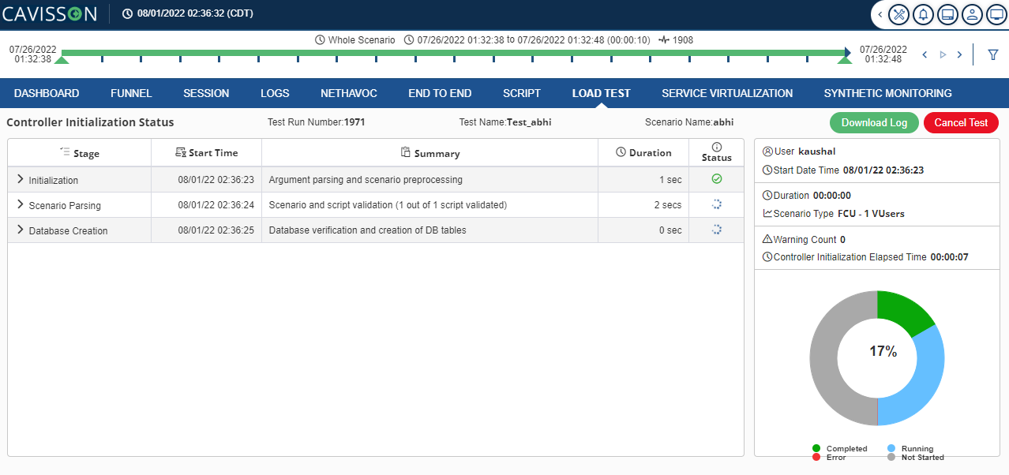Click the pulse icon beside 1908
1009x475 pixels.
[x=664, y=39]
